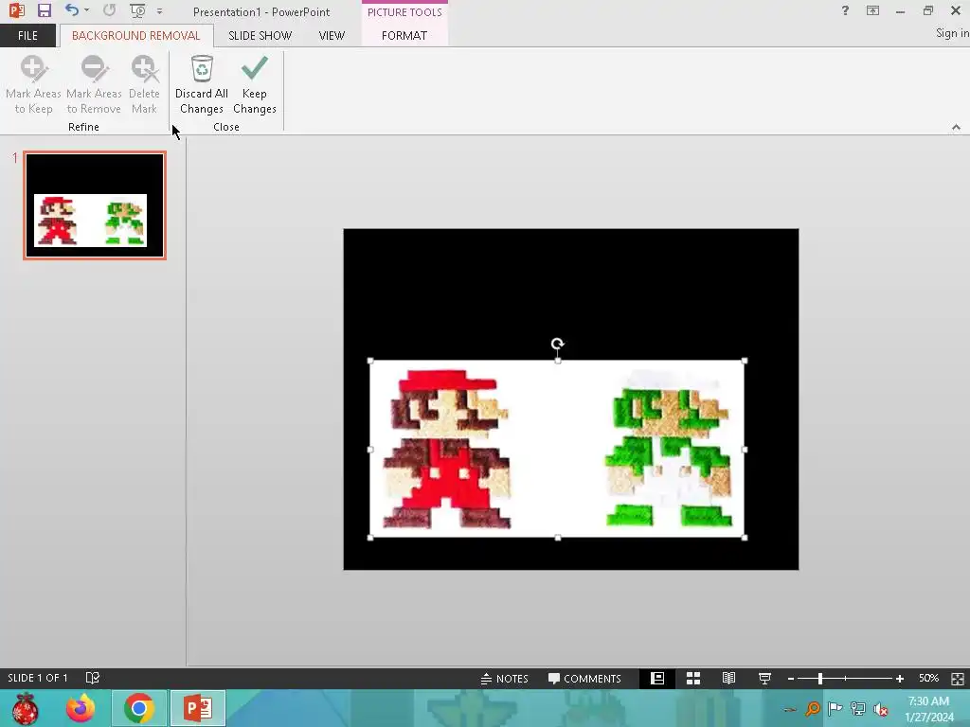Select slide 1 thumbnail
The width and height of the screenshot is (970, 727).
click(95, 205)
